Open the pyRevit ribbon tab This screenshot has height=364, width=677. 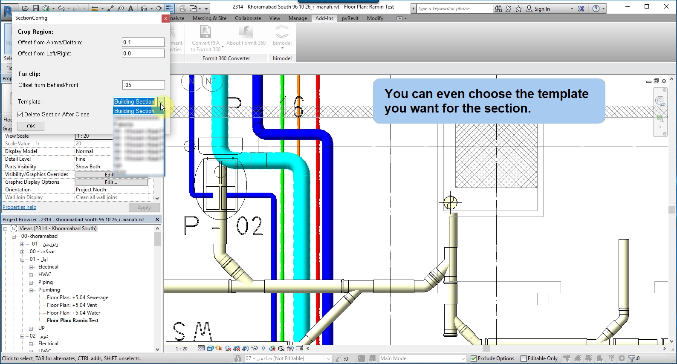pyautogui.click(x=350, y=18)
